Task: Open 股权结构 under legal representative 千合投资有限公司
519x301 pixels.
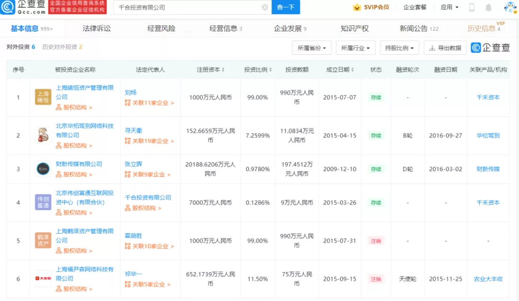Action: 143,208
